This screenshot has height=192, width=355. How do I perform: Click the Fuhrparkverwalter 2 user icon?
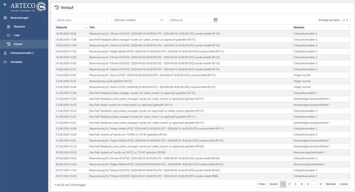5,53
